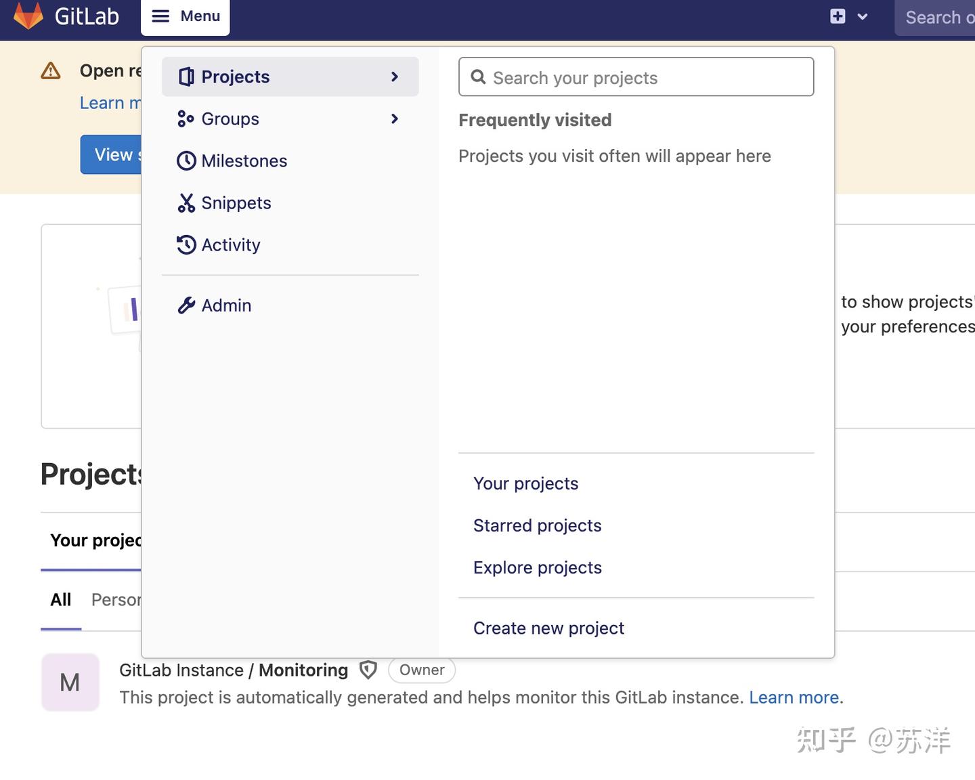
Task: Select the Snippets scissors icon
Action: pos(186,202)
